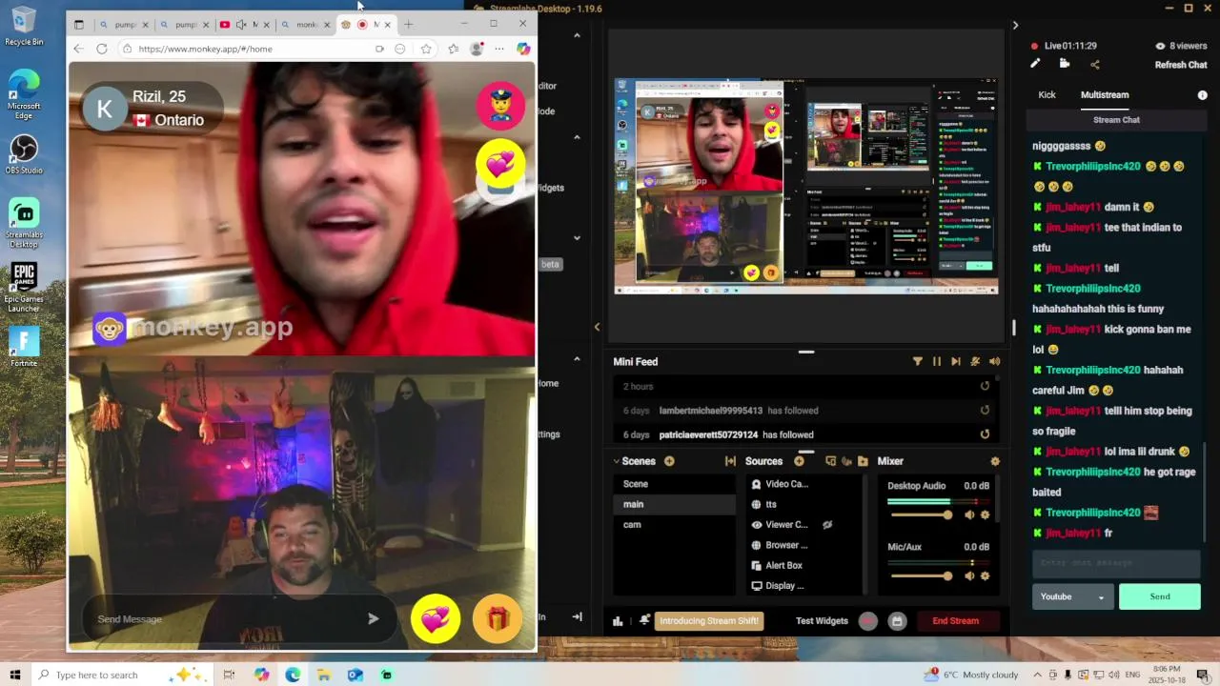Image resolution: width=1220 pixels, height=686 pixels.
Task: Open the notifications bell icon
Action: click(645, 620)
